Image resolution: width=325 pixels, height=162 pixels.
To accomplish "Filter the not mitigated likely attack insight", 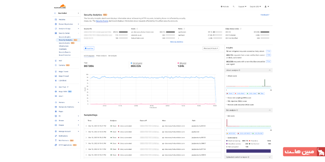I will click(x=269, y=51).
